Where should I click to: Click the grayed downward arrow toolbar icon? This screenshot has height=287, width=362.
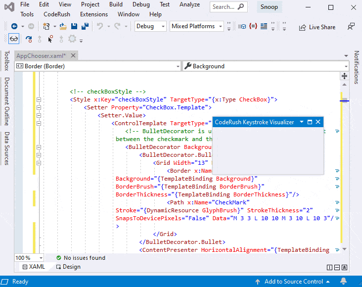pos(61,39)
